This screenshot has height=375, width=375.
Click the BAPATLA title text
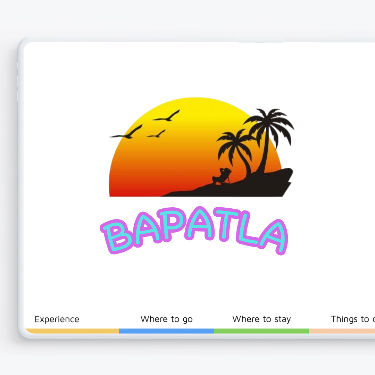click(194, 231)
